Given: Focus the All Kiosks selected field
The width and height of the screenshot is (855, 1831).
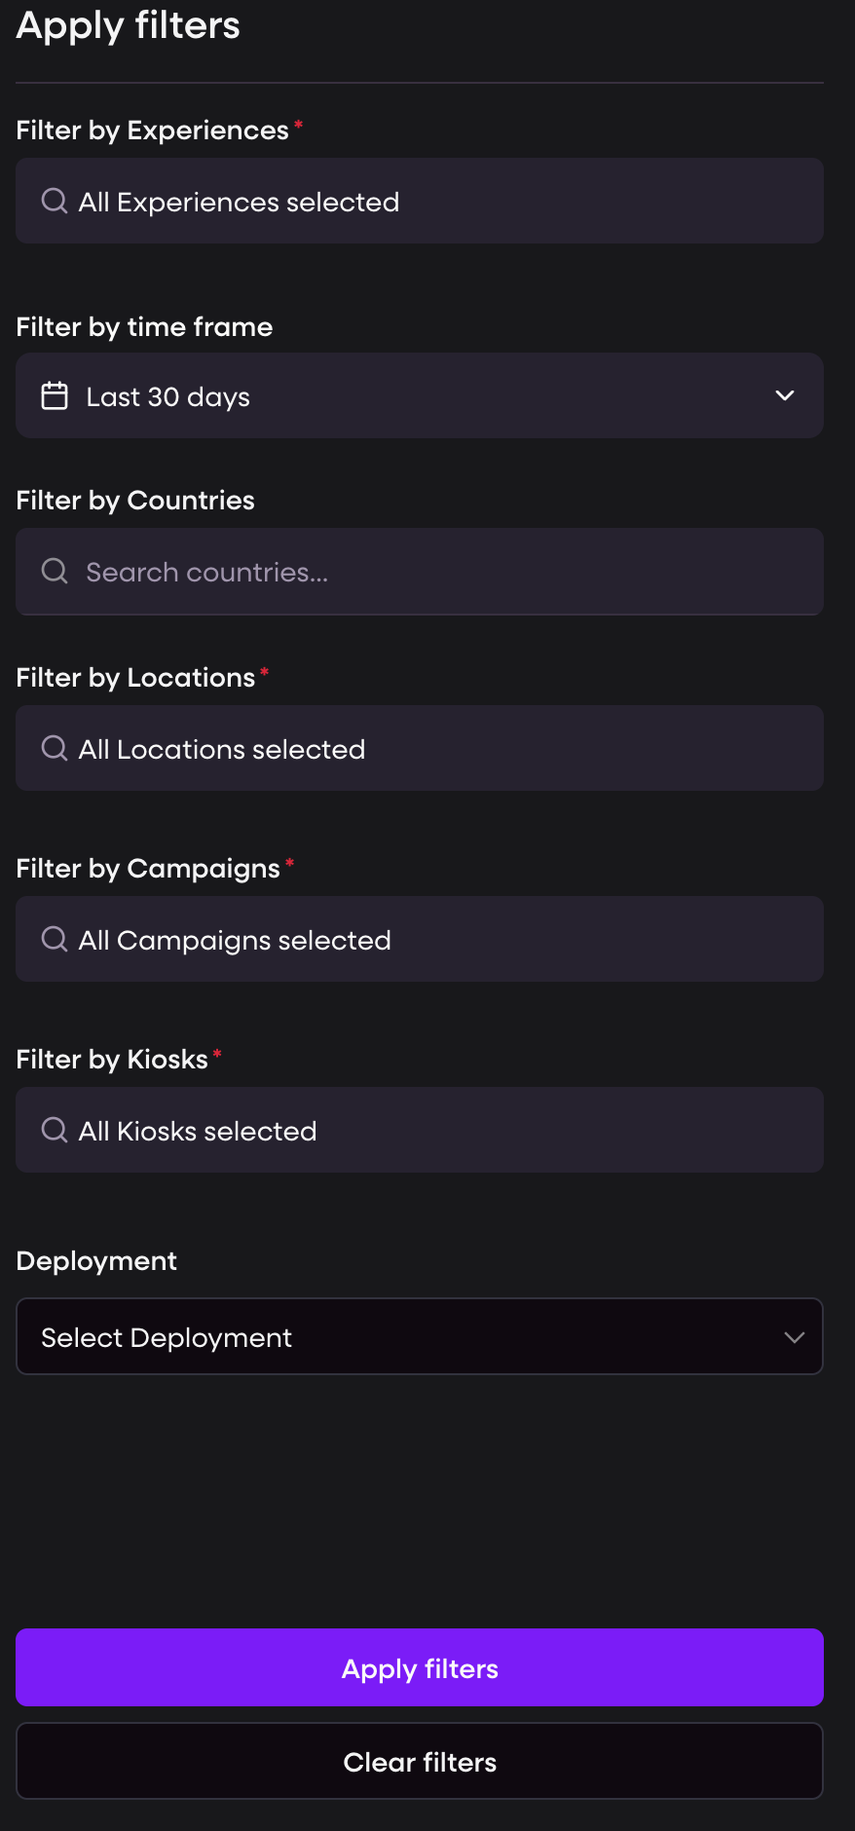Looking at the screenshot, I should coord(420,1130).
